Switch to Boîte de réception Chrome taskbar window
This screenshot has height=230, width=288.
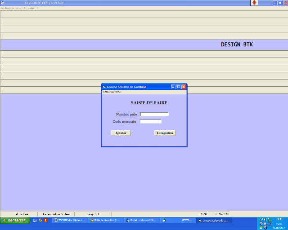(106, 220)
